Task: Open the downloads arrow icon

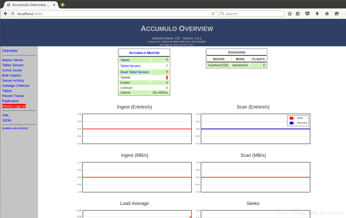Action: click(317, 14)
